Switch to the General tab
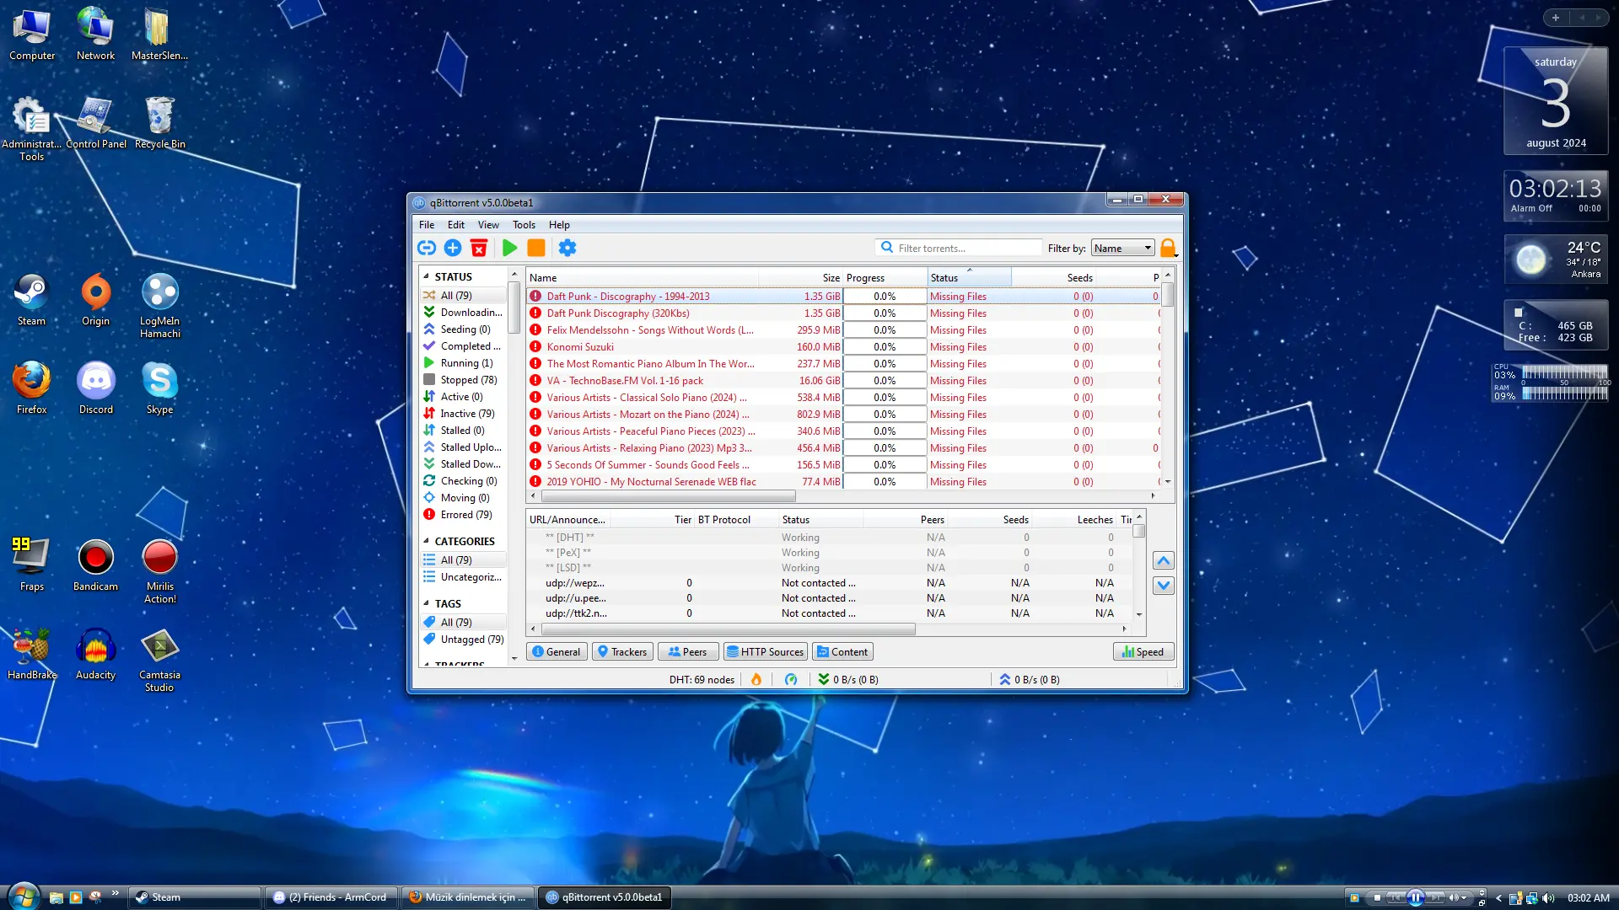 (557, 651)
